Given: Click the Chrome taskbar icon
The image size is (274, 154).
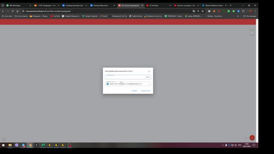Looking at the screenshot, I should pyautogui.click(x=30, y=145).
